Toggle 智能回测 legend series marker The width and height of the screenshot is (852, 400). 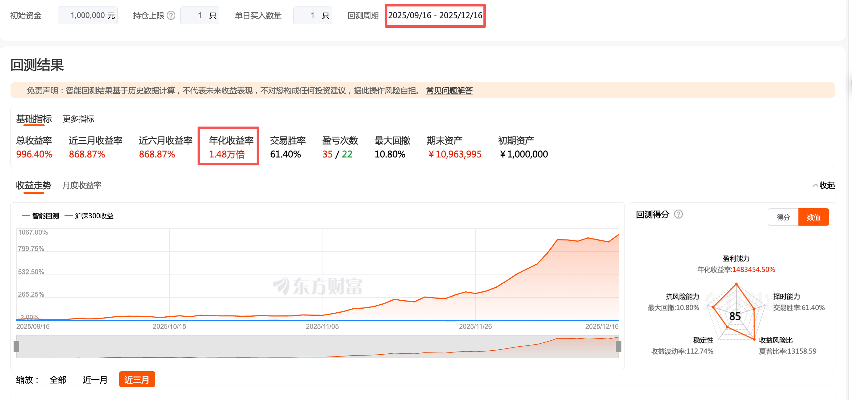(x=26, y=216)
